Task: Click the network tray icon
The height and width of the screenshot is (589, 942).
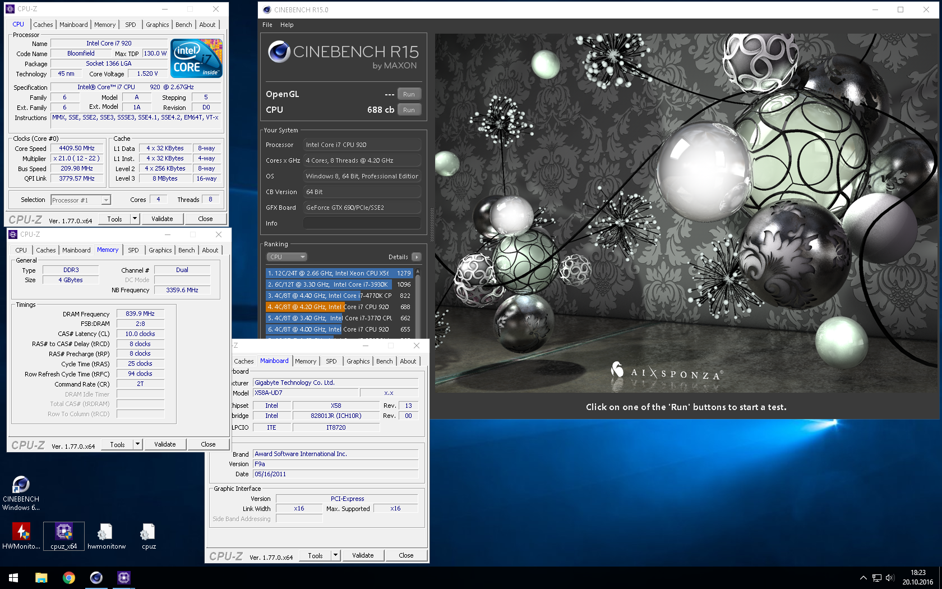Action: [x=877, y=578]
